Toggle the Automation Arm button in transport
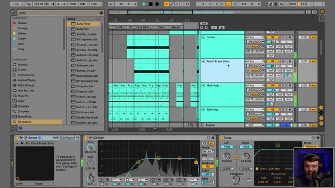This screenshot has height=188, width=335. [172, 4]
